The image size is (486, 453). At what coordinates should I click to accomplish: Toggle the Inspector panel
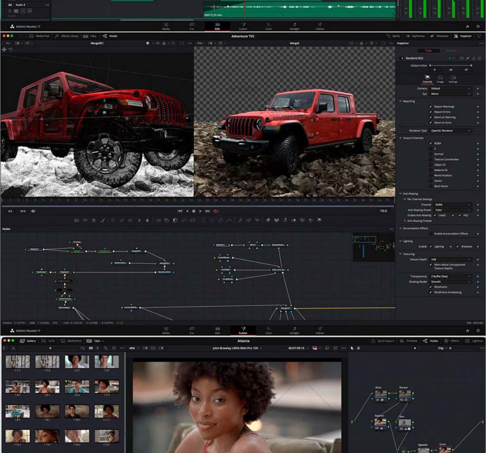pos(463,36)
